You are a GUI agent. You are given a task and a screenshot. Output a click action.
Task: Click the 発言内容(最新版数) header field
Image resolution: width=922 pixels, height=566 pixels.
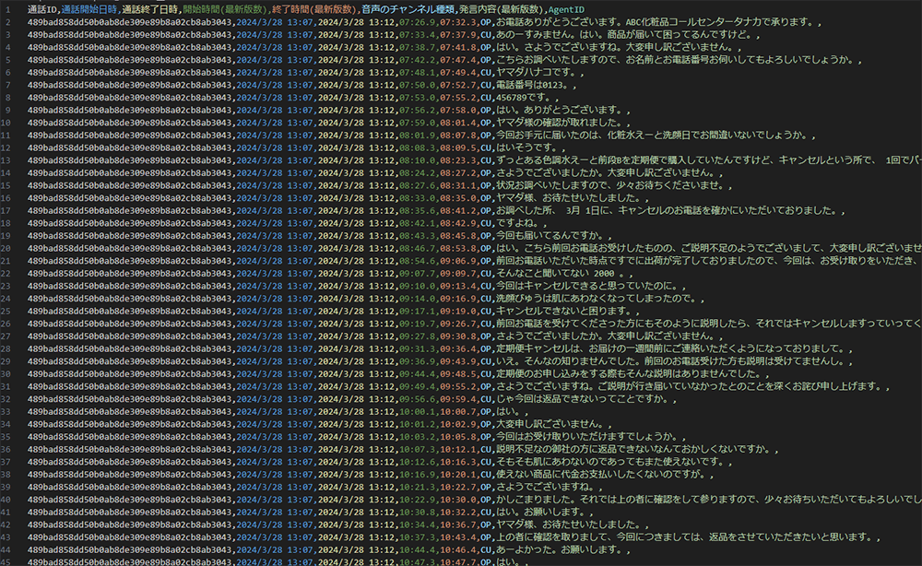click(501, 9)
